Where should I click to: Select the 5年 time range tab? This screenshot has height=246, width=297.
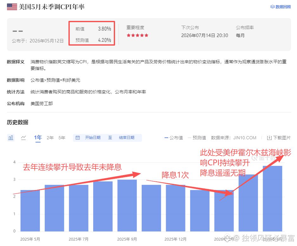pyautogui.click(x=62, y=138)
